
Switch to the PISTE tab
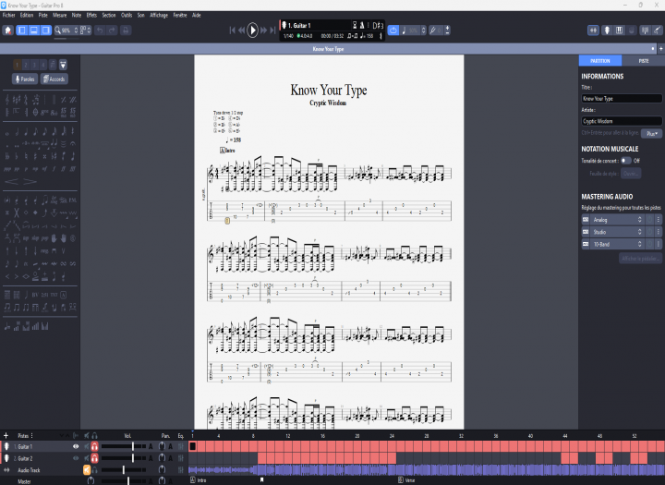(643, 61)
